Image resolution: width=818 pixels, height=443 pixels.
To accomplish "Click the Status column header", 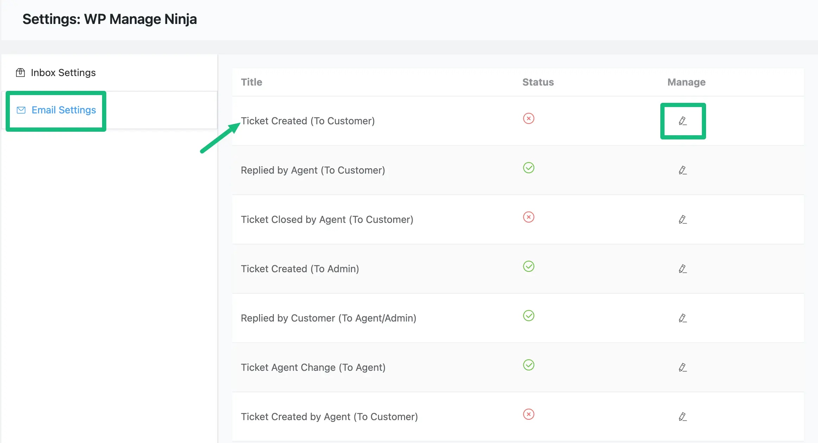I will pyautogui.click(x=538, y=82).
